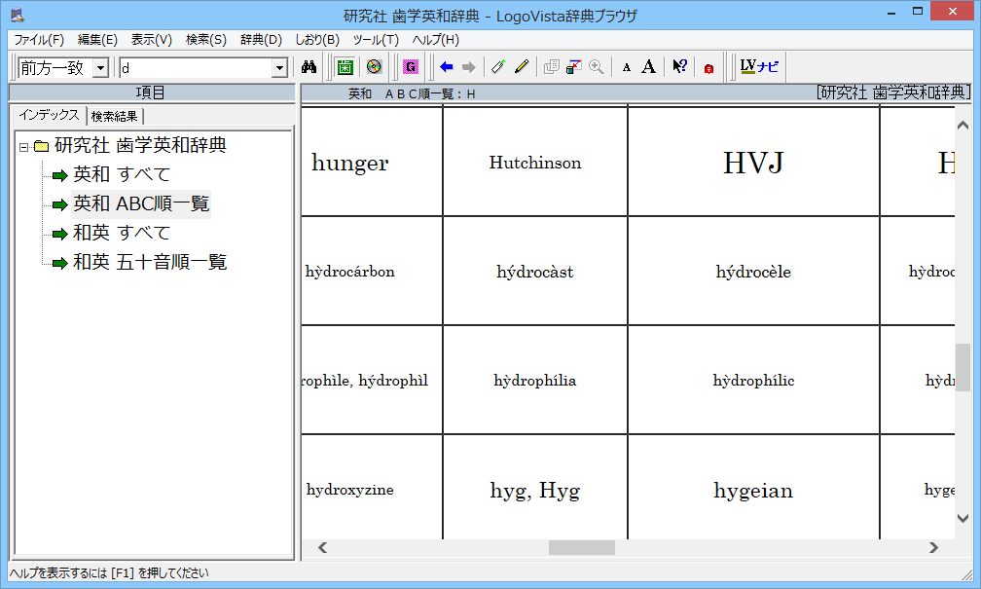Open the search term history dropdown arrow

tap(279, 68)
